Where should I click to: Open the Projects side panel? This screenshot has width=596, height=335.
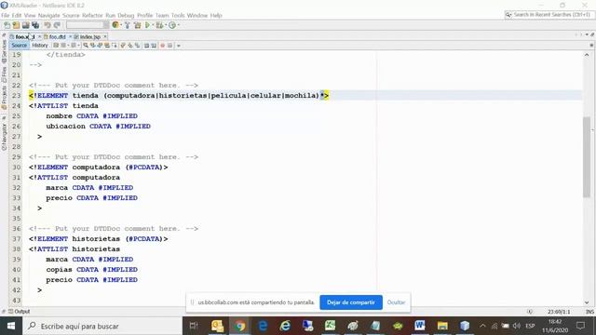point(4,97)
